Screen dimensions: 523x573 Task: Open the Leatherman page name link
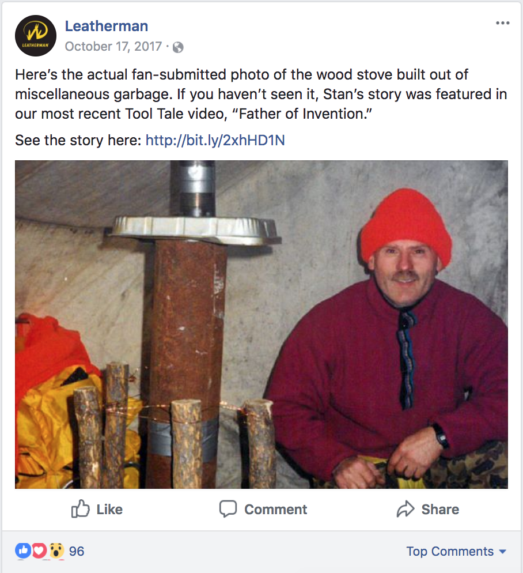pos(107,26)
